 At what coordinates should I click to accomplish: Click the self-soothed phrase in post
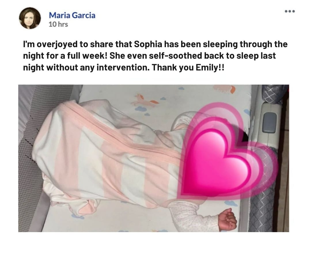click(x=176, y=56)
